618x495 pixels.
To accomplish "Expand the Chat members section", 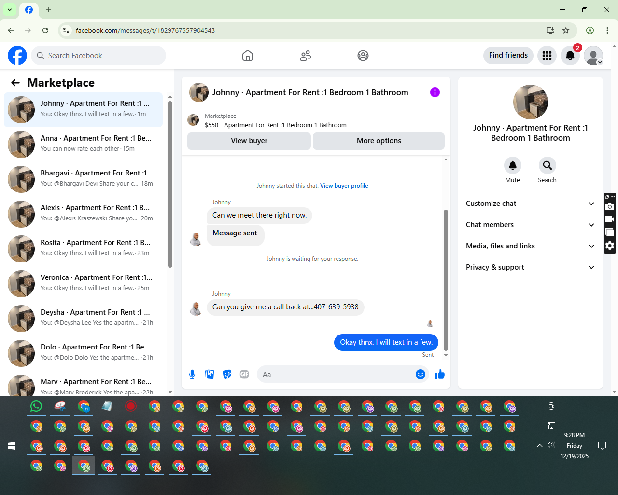I will tap(530, 225).
